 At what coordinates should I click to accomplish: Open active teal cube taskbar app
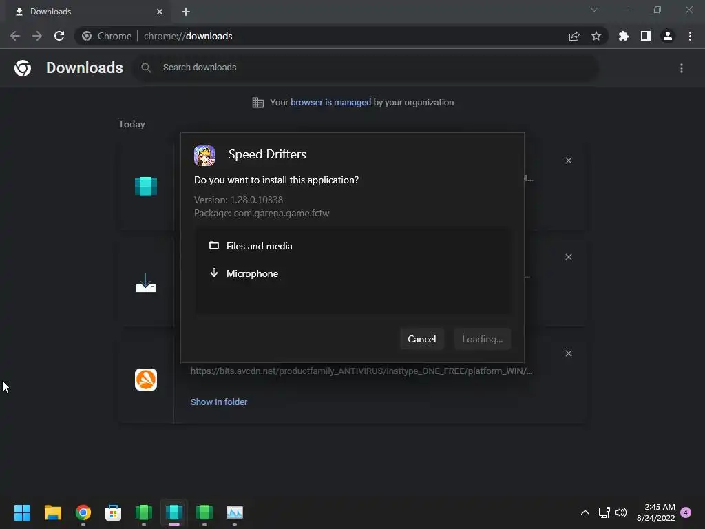[174, 512]
